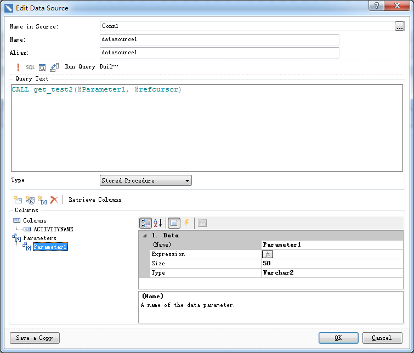Select the ACTIVITYNAME column tree item

(53, 230)
